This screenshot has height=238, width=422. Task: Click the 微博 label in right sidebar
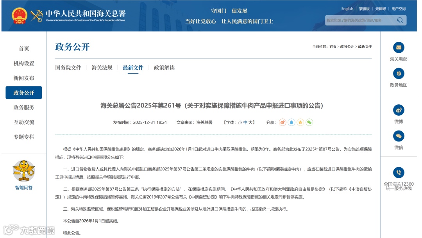tap(399, 122)
